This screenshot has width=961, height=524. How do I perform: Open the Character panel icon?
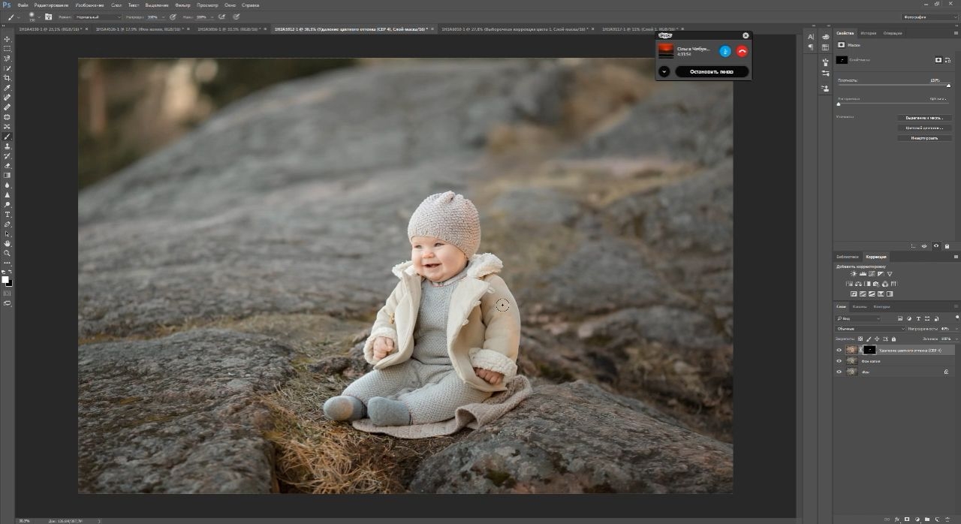pyautogui.click(x=811, y=37)
